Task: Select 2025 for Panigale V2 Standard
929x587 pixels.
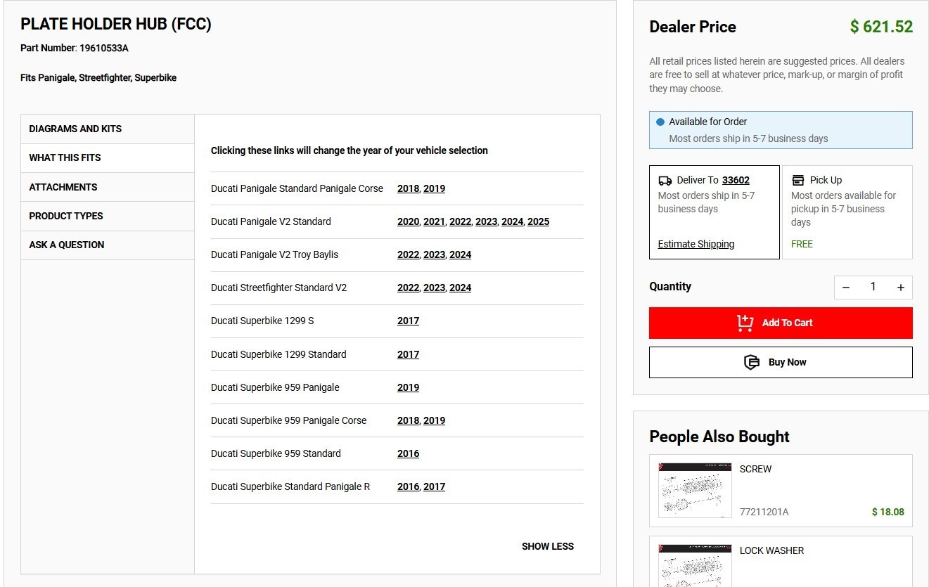Action: pos(538,221)
